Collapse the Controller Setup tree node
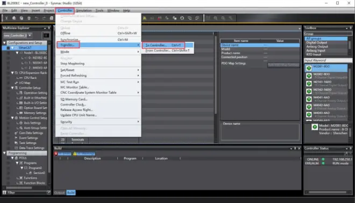The width and height of the screenshot is (355, 203). (x=12, y=88)
